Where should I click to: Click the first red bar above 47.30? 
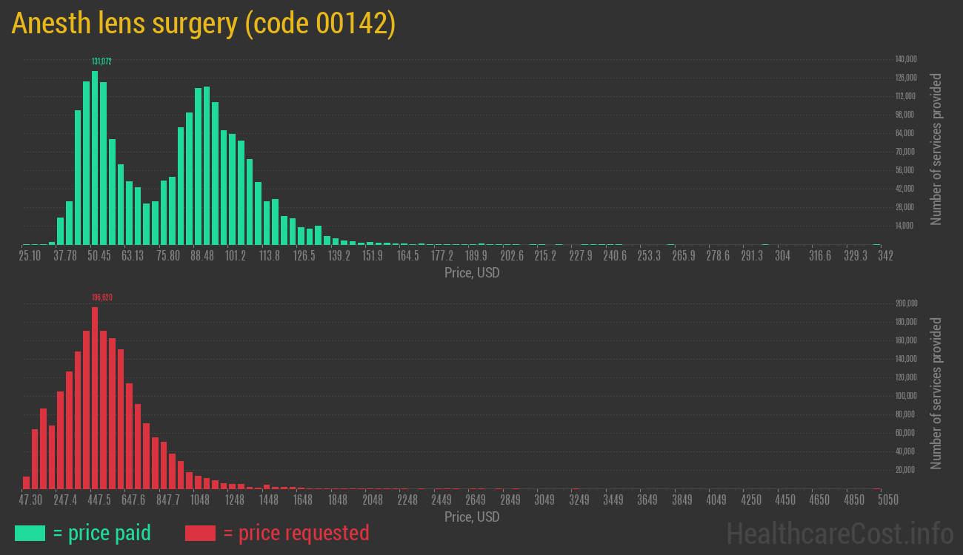tap(27, 482)
